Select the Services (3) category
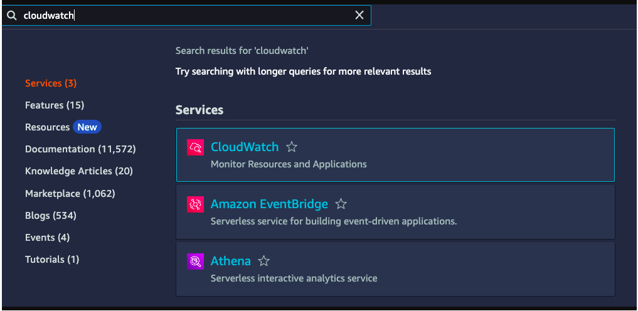 click(51, 83)
